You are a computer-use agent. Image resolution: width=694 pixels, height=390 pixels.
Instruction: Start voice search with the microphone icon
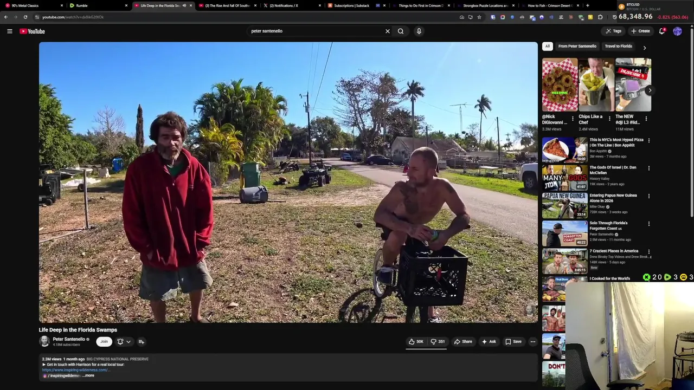click(x=419, y=31)
